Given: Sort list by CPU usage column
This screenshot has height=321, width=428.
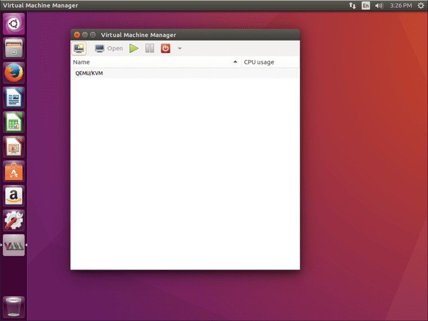Looking at the screenshot, I should pyautogui.click(x=270, y=62).
